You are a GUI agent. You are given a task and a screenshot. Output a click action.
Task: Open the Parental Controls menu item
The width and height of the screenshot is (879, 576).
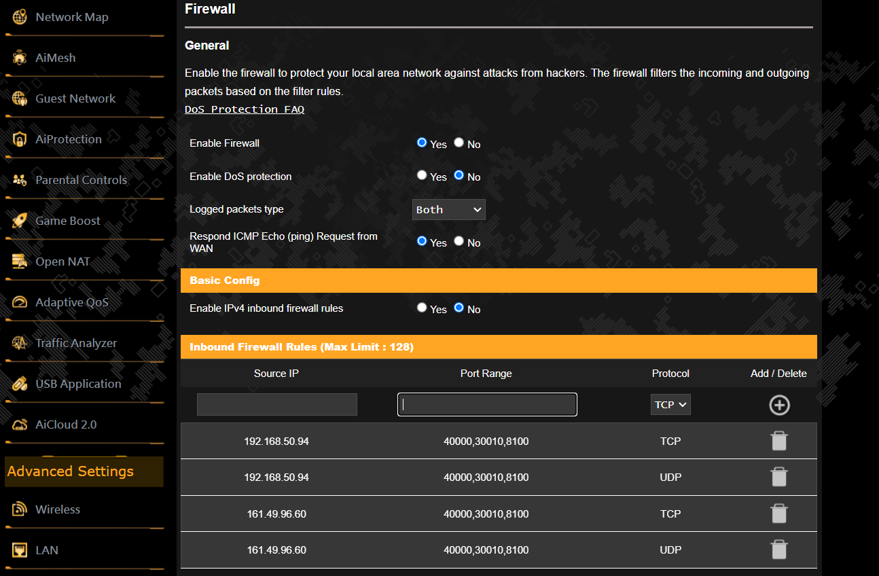tap(81, 180)
